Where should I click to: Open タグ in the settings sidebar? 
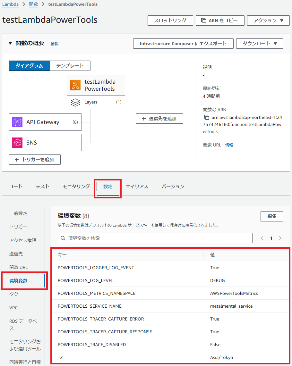tap(14, 294)
